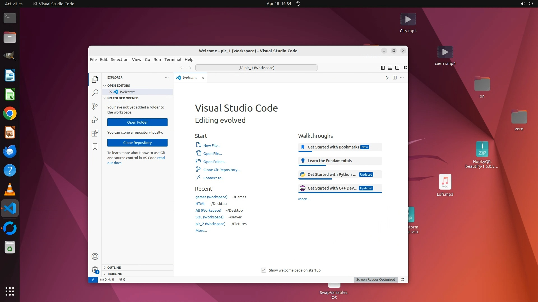Click the Accounts icon in activity bar
Screen dimensions: 538x302
point(95,256)
